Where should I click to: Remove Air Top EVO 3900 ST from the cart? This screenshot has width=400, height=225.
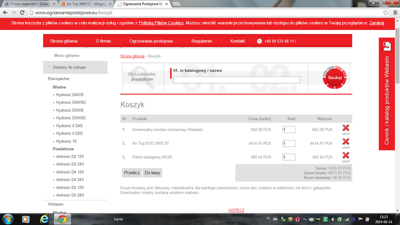(345, 143)
